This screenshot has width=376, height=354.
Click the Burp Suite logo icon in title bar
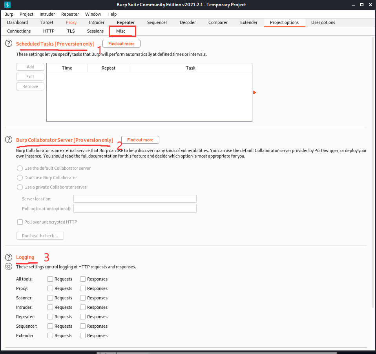click(x=7, y=5)
